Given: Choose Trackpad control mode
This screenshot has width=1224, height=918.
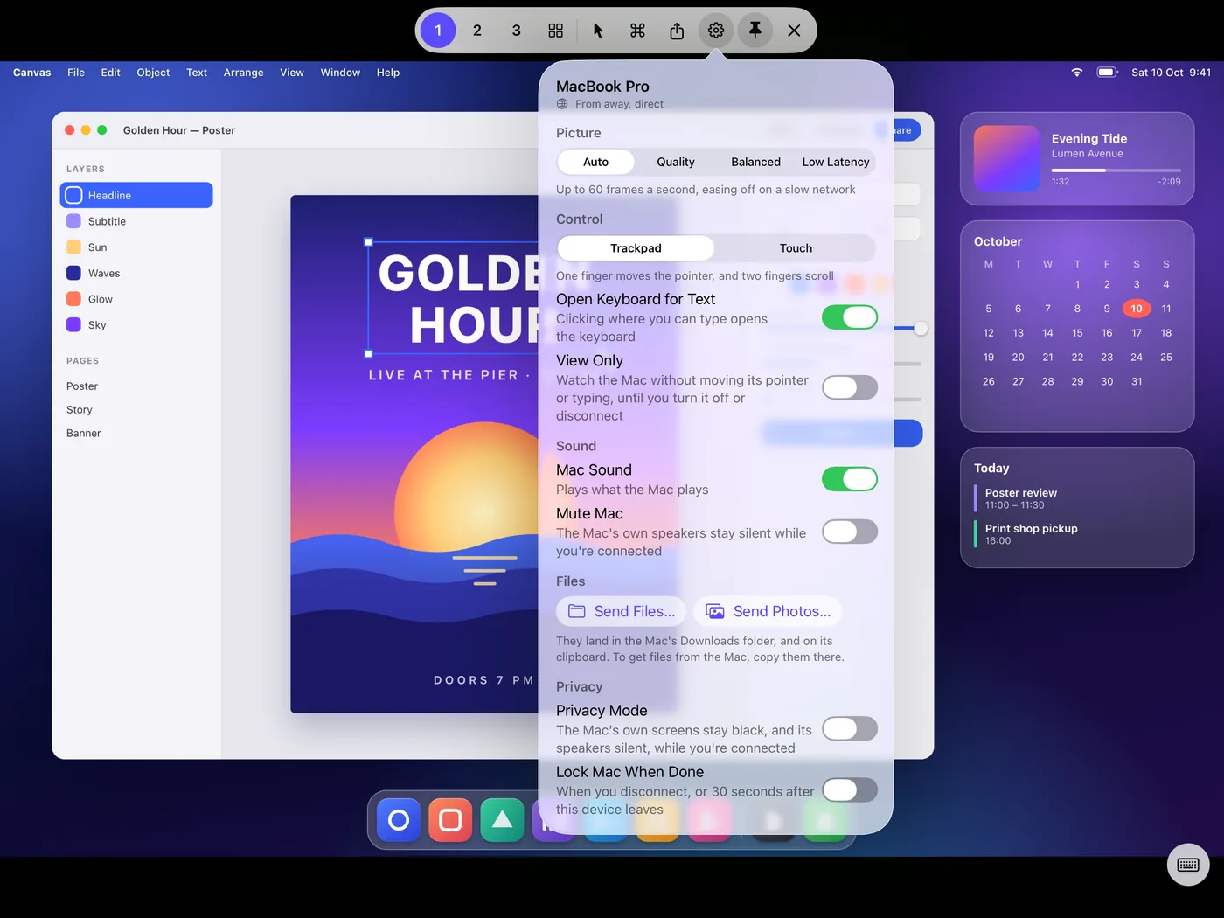Looking at the screenshot, I should tap(636, 248).
